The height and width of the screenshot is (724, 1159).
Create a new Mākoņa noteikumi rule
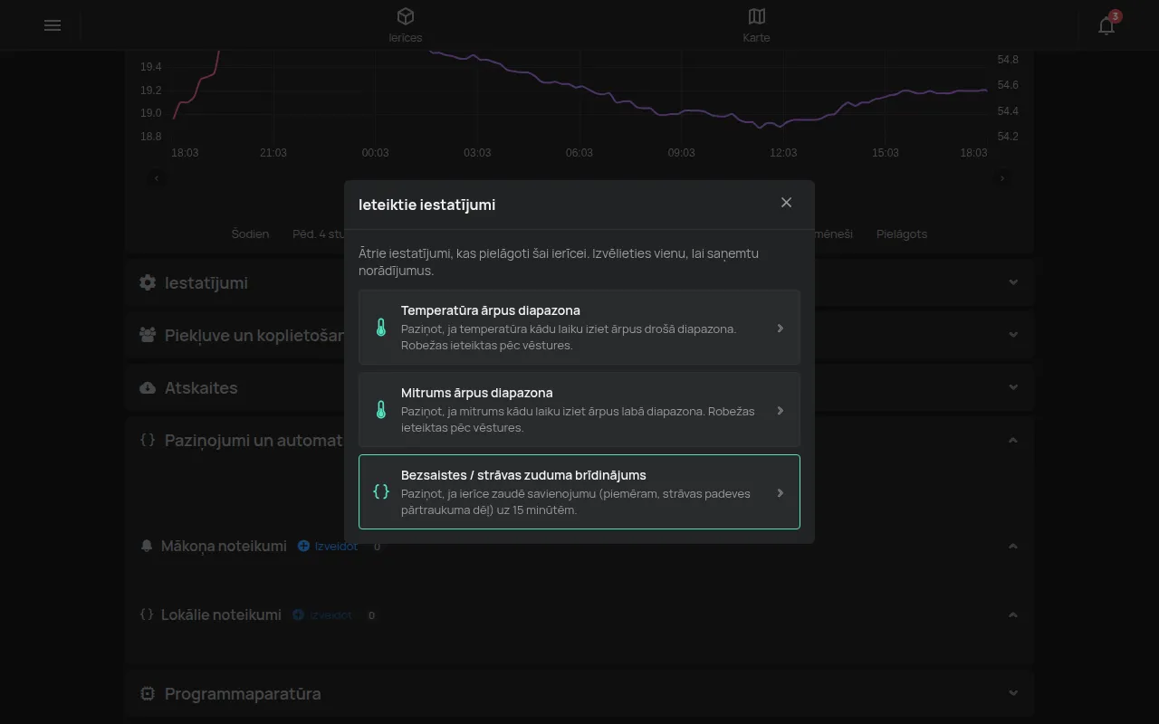(328, 547)
